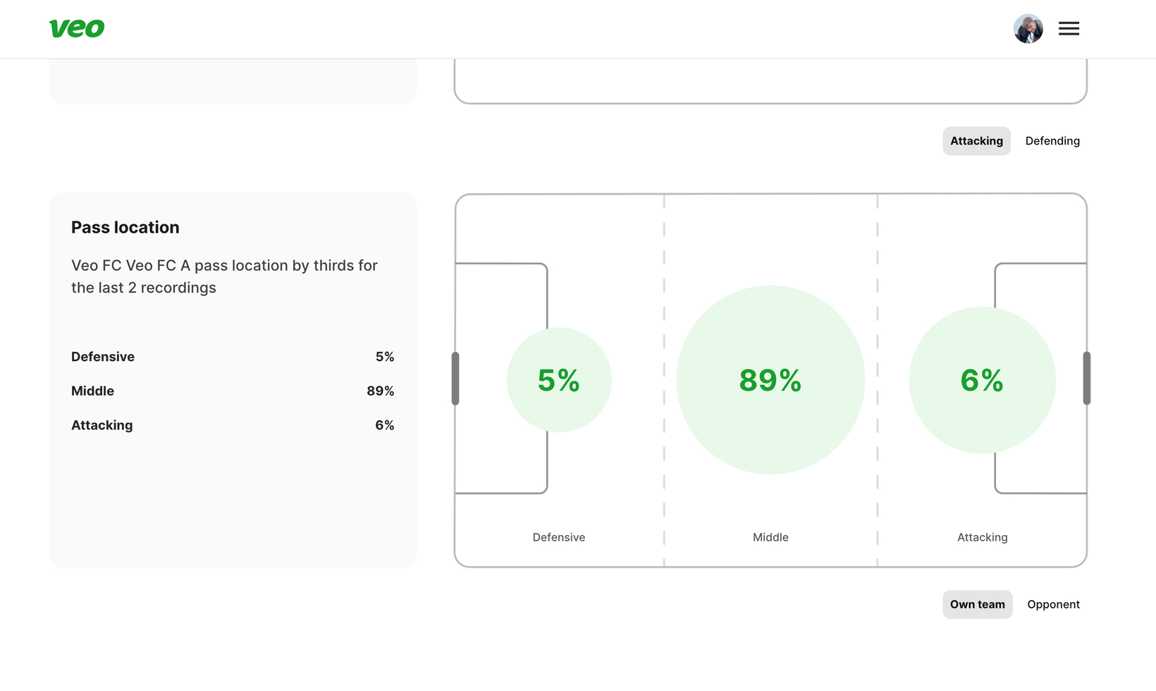Select Own team toggle
The height and width of the screenshot is (691, 1156).
point(977,604)
